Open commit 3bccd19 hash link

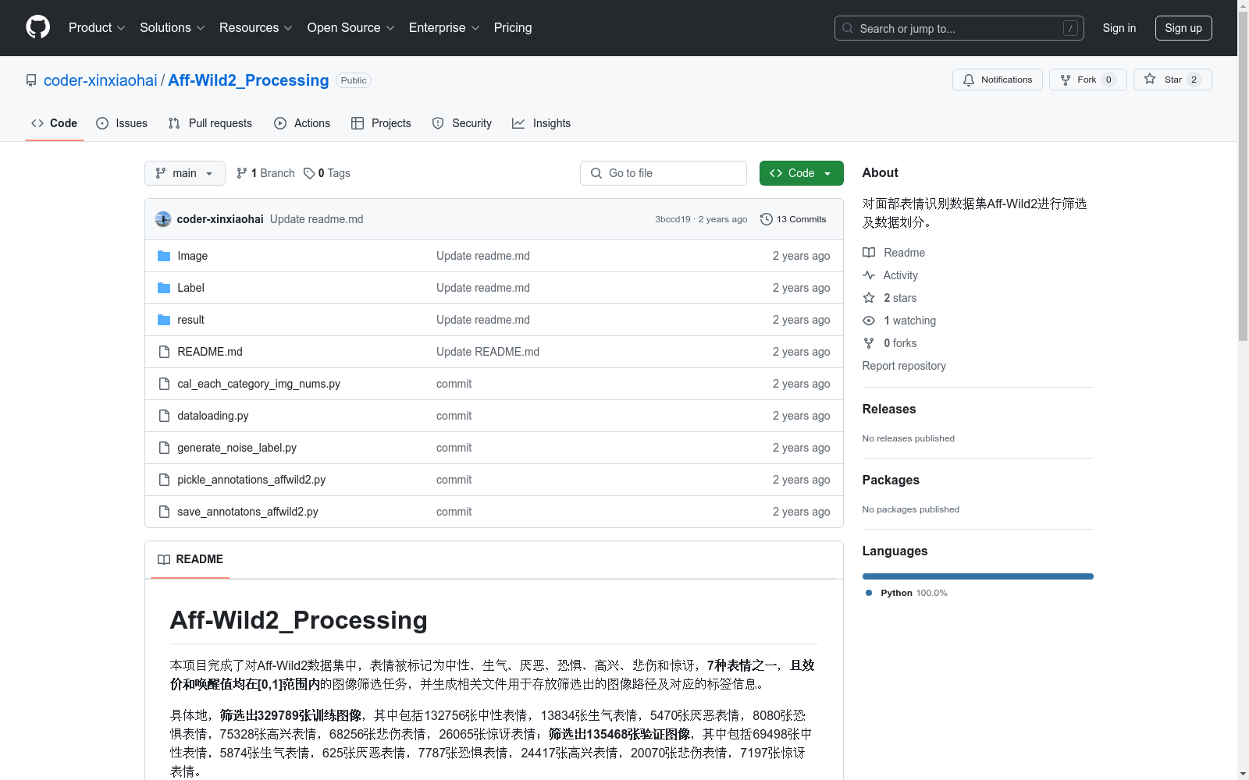click(x=673, y=219)
